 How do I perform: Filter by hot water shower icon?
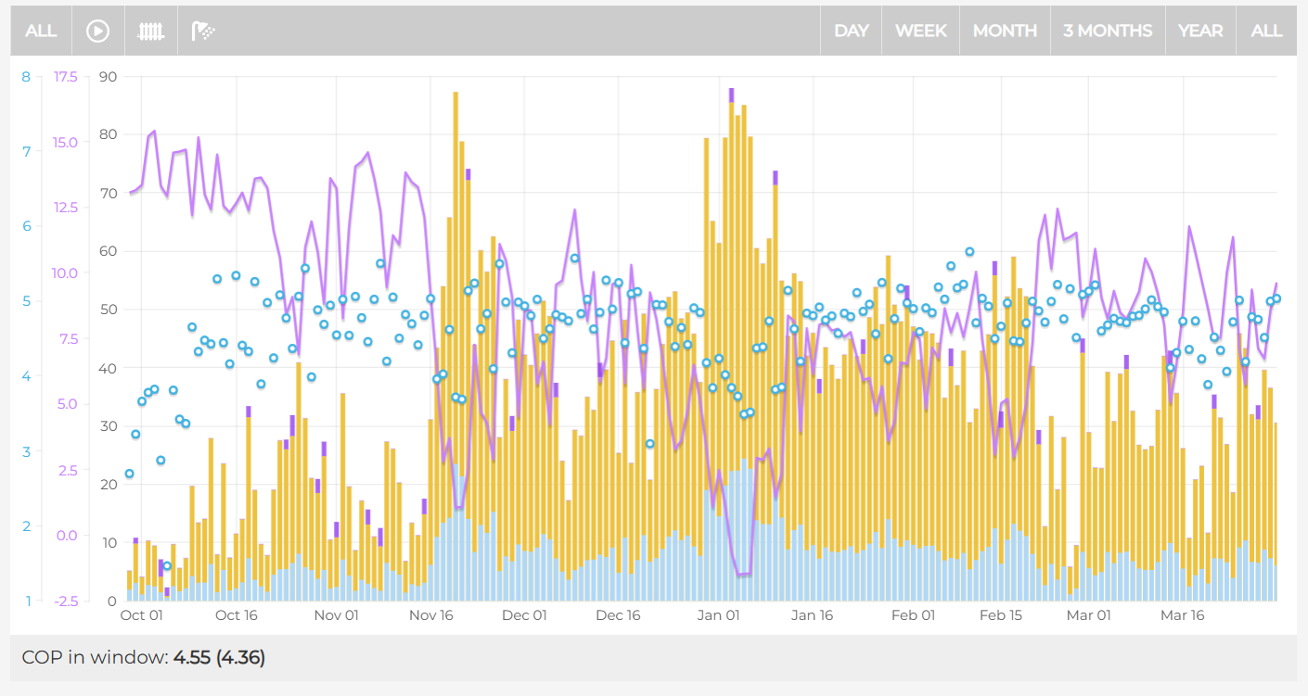(203, 31)
